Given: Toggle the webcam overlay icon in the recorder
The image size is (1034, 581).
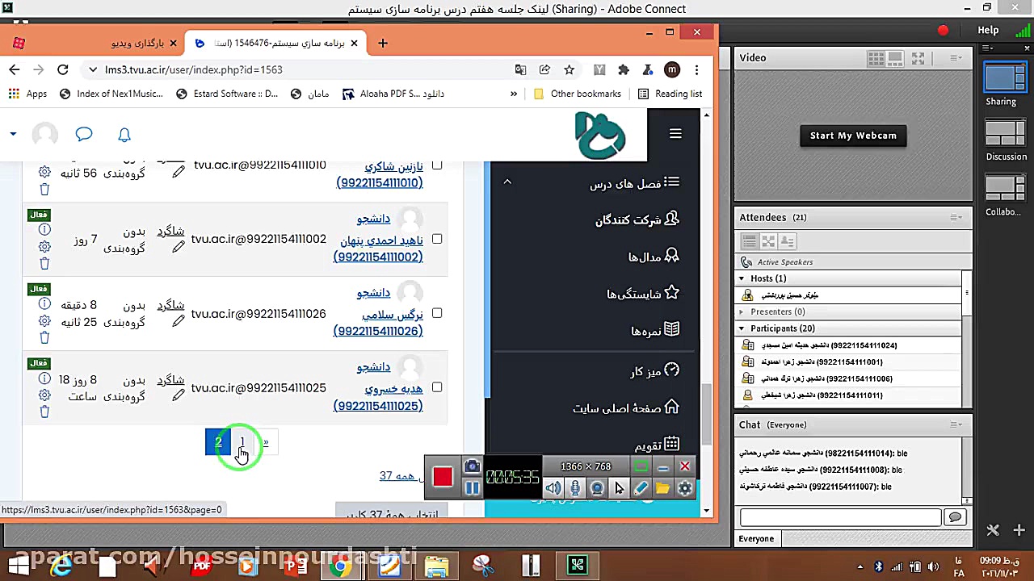Looking at the screenshot, I should point(597,487).
